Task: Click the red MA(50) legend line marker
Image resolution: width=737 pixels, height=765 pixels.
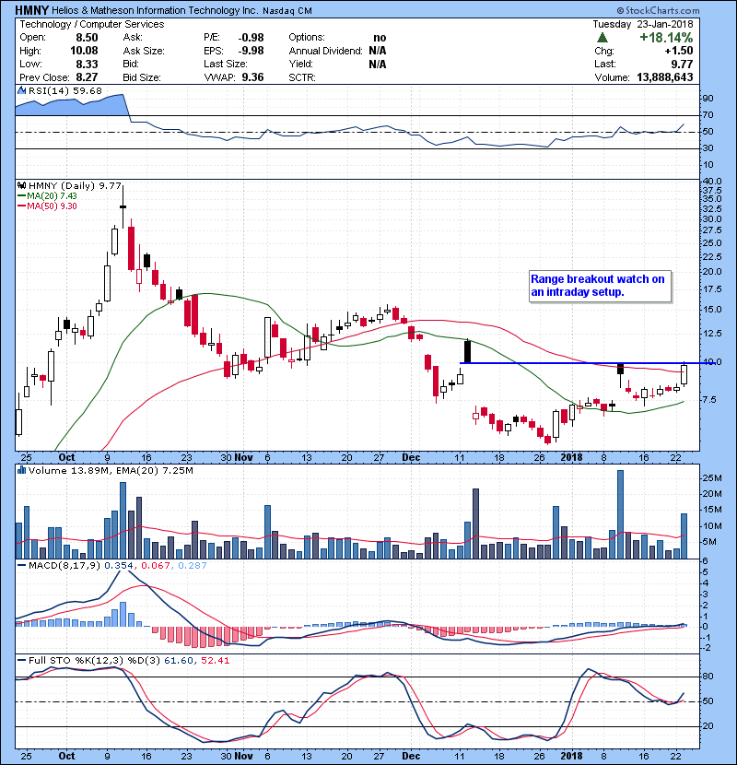Action: 21,206
